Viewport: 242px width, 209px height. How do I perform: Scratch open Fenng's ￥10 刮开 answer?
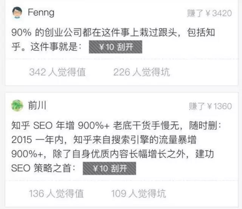[x=115, y=47]
